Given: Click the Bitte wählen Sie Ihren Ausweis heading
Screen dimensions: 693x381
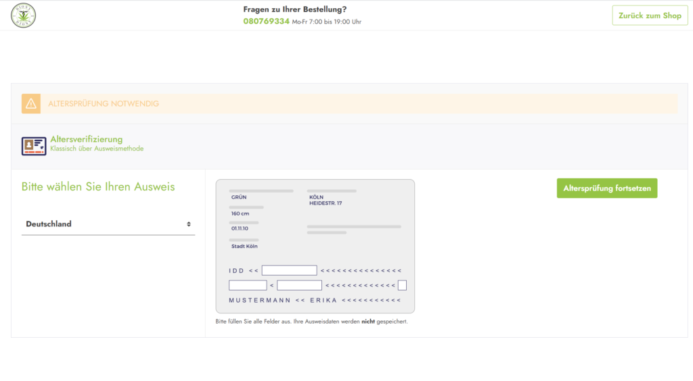Looking at the screenshot, I should [x=98, y=186].
